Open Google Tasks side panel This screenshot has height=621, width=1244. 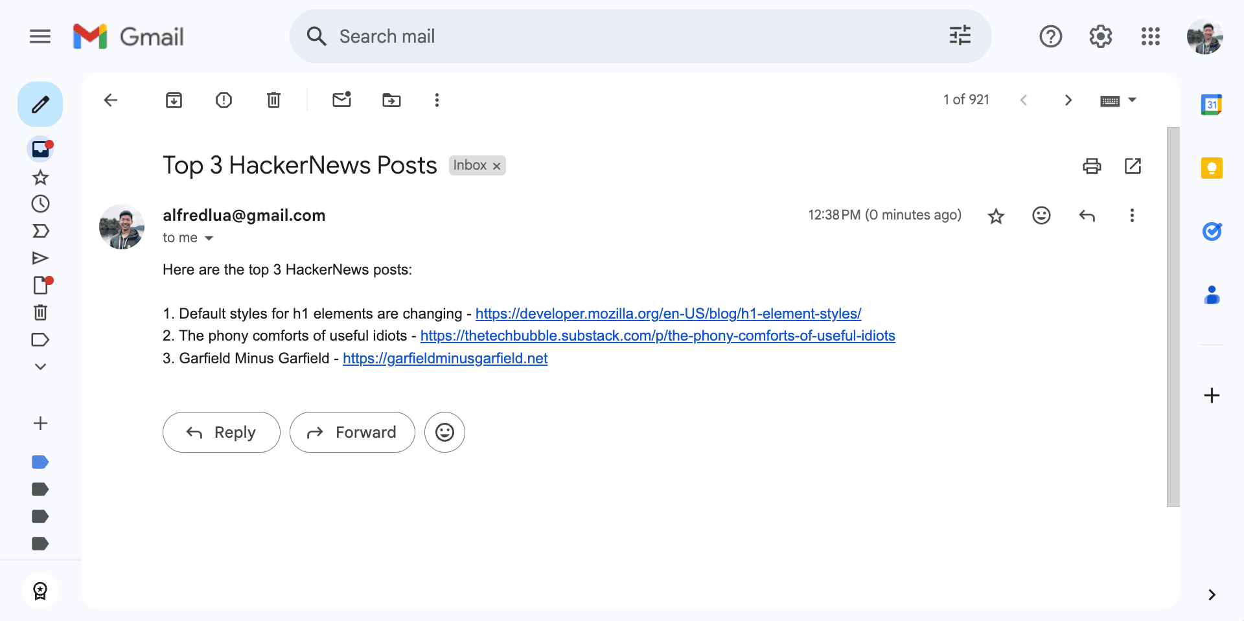[x=1212, y=231]
